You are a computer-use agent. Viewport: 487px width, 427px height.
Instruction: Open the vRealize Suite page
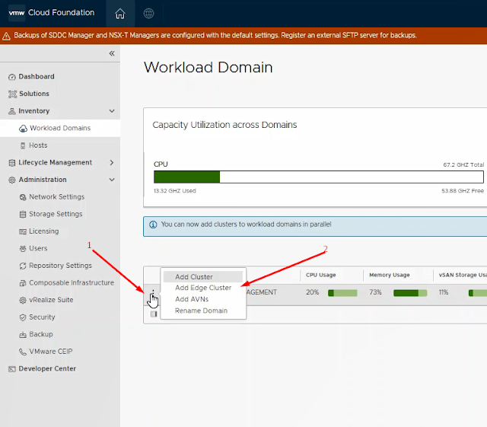pyautogui.click(x=51, y=300)
